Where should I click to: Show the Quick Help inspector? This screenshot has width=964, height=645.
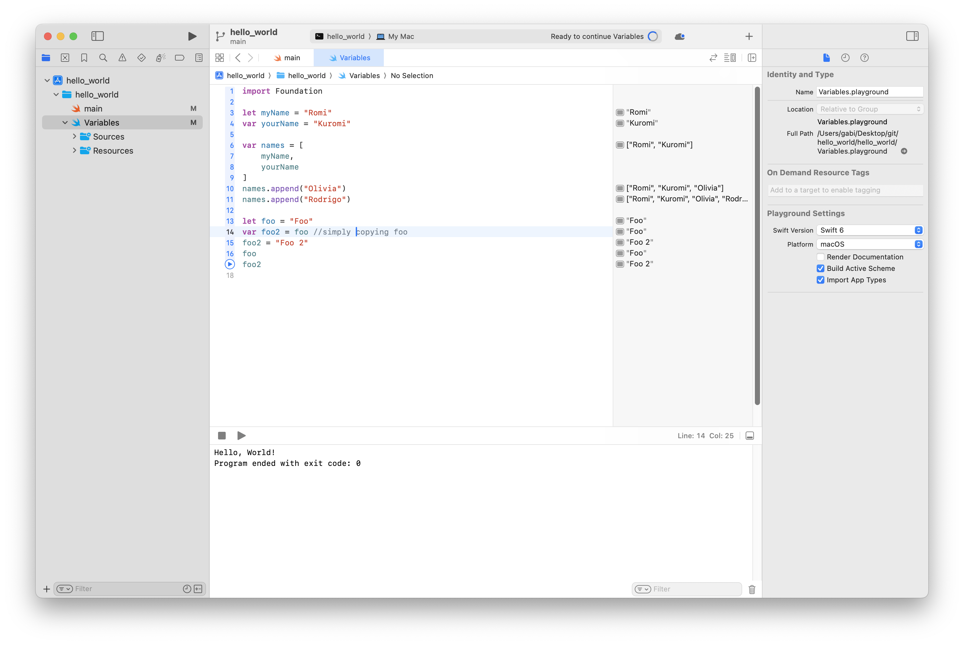pyautogui.click(x=864, y=58)
